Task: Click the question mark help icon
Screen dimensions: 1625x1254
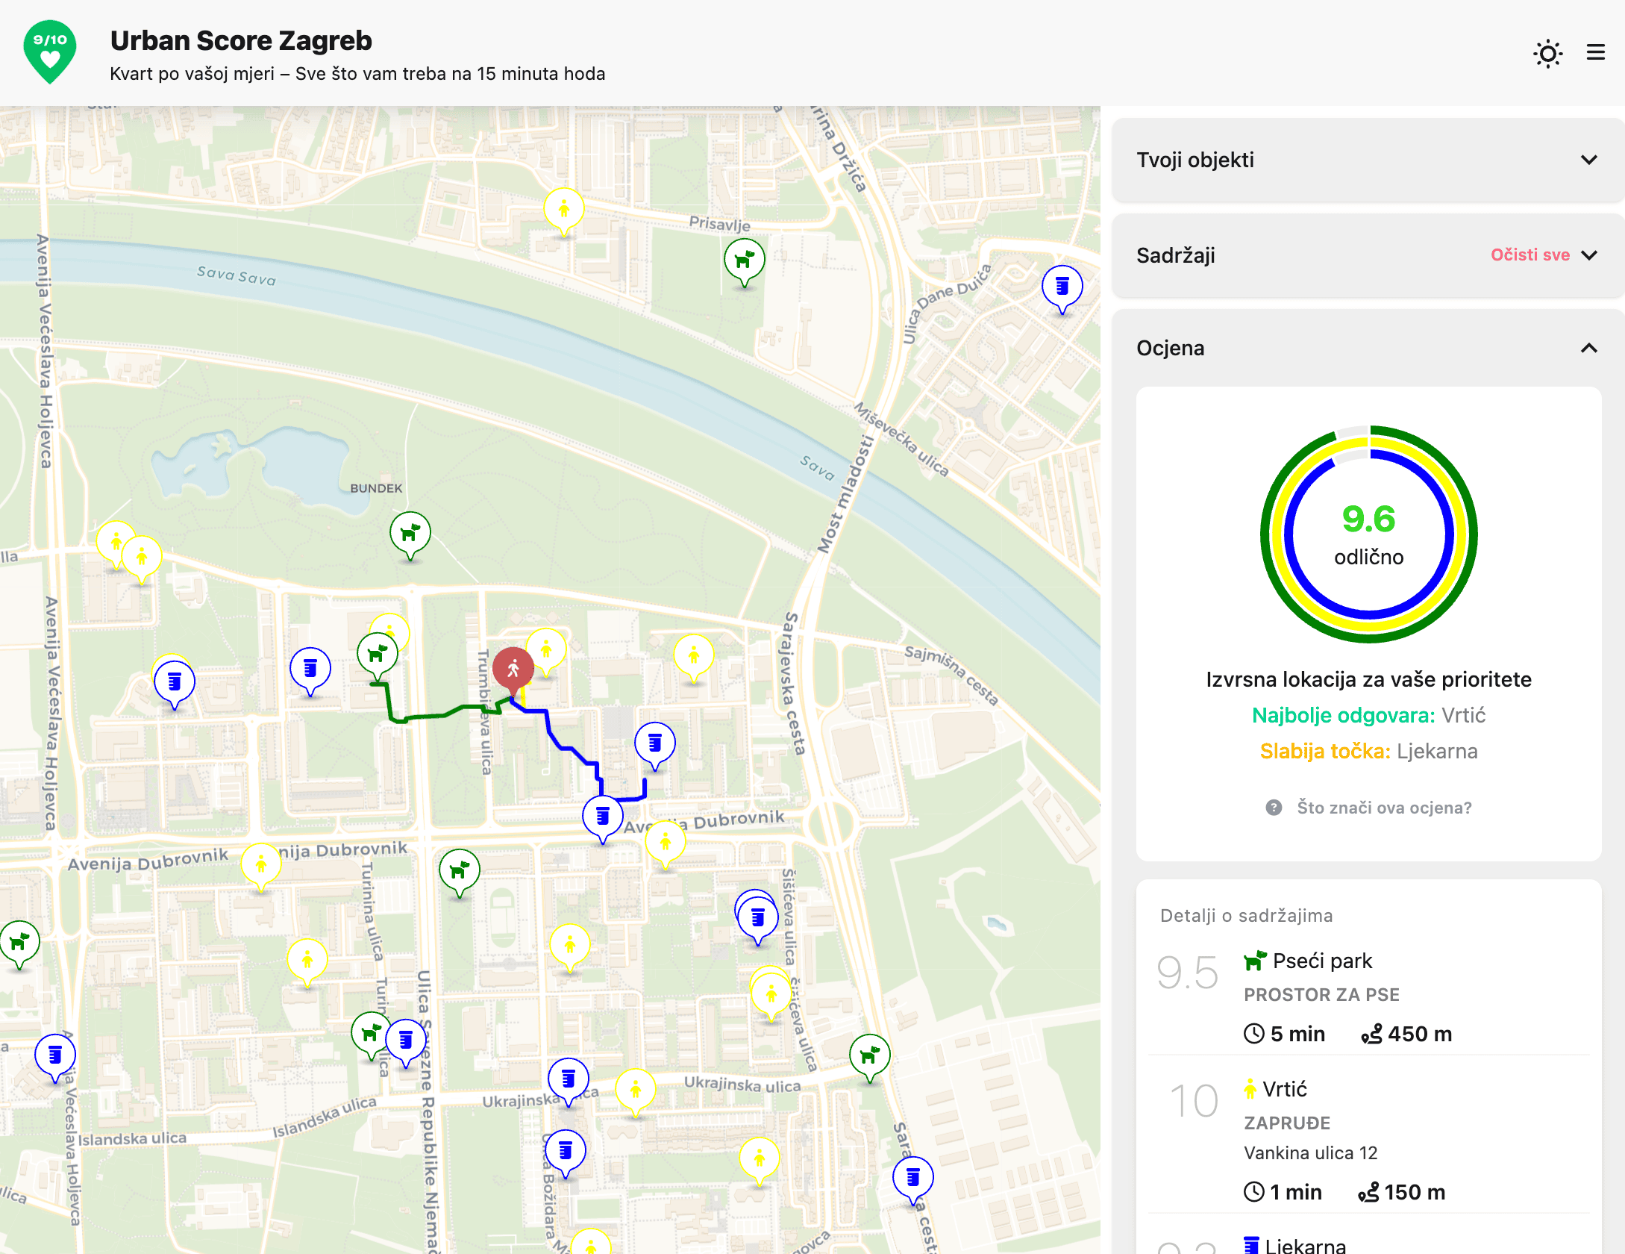Action: (x=1274, y=808)
